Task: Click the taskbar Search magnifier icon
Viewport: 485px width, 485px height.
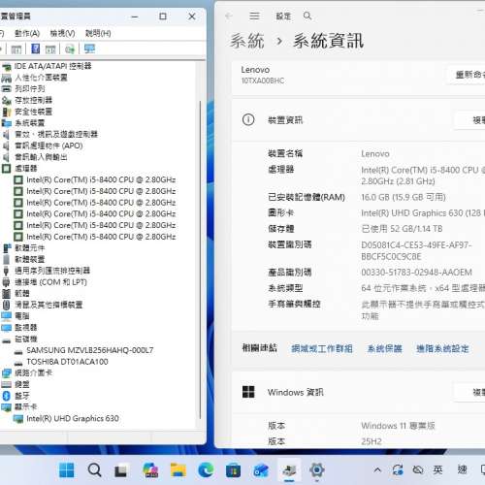Action: click(94, 470)
